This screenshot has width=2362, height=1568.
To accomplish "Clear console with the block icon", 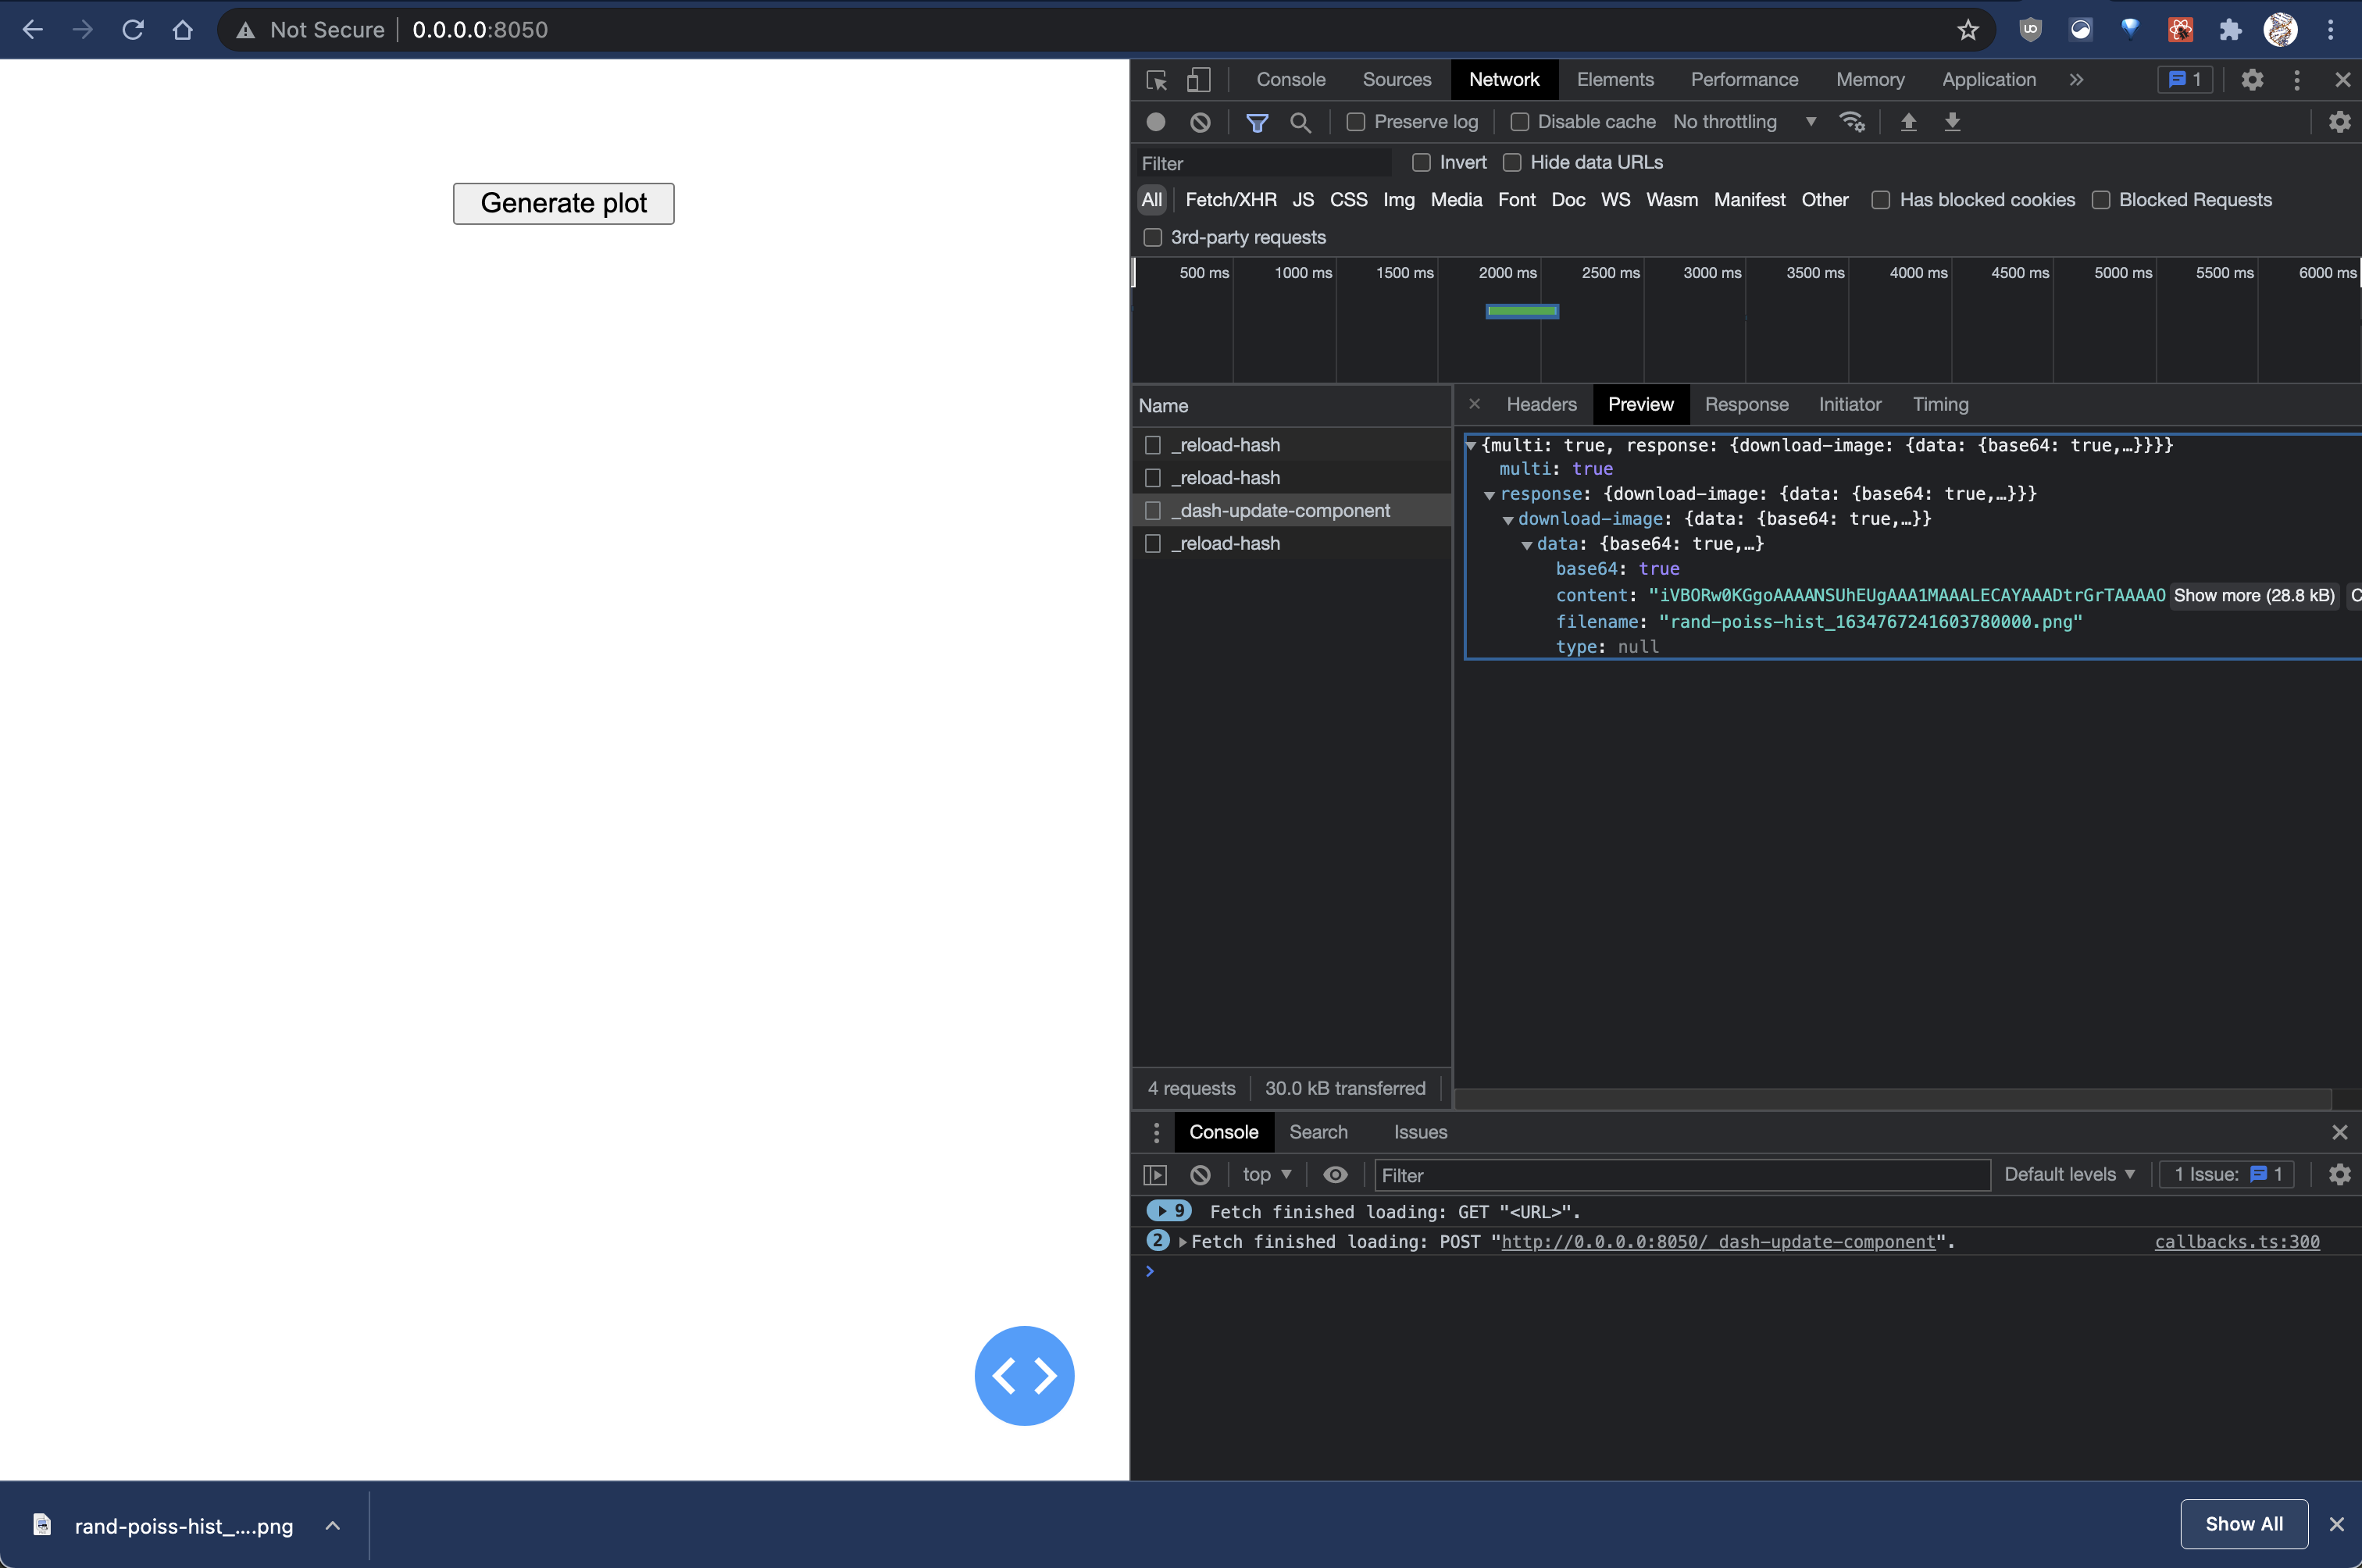I will click(1200, 1175).
